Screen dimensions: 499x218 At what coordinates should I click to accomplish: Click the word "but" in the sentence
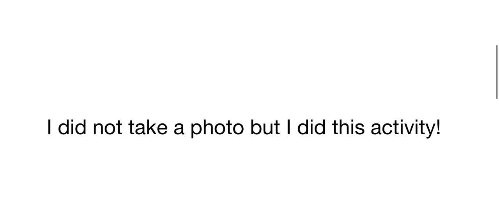tap(265, 127)
